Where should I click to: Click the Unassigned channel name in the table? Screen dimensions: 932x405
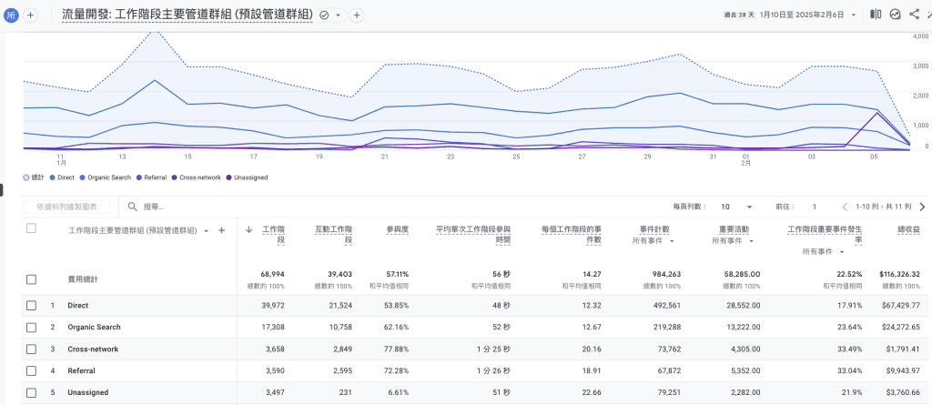click(88, 392)
